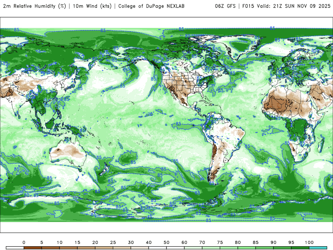Click Madagascar island on the map
Viewport: 333px width, 250px height.
[321, 145]
